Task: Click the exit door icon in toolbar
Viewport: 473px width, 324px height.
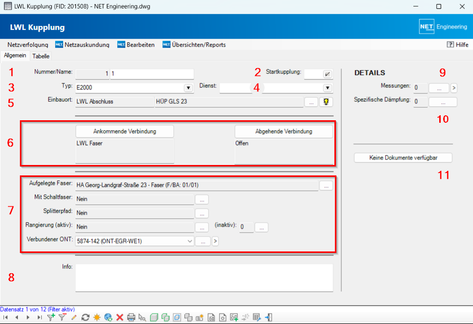Action: (269, 317)
